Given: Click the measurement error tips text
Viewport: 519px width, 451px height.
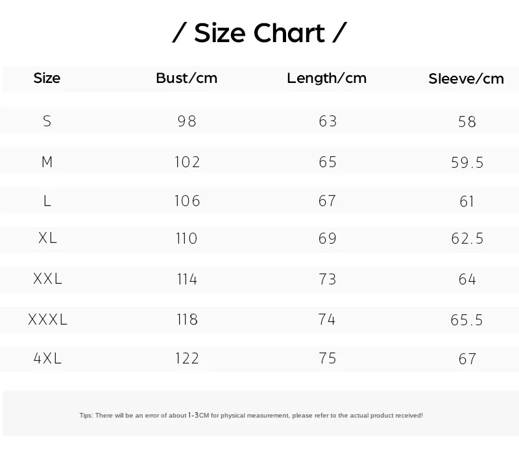Looking at the screenshot, I should click(x=251, y=415).
